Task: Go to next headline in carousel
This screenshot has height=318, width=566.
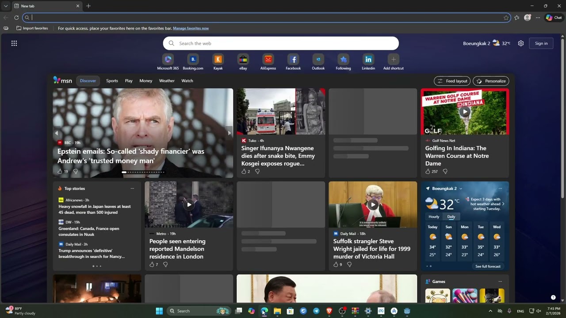Action: click(x=229, y=133)
